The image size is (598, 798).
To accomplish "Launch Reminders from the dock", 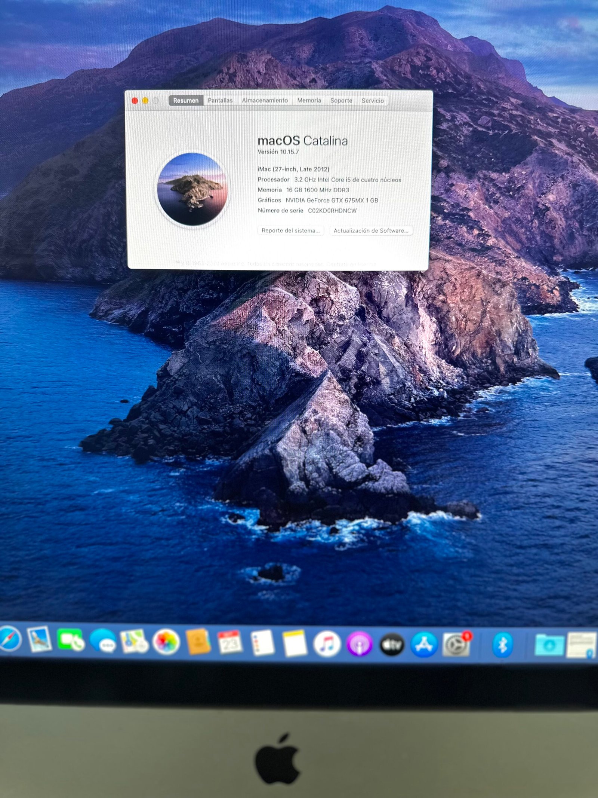I will (x=263, y=643).
